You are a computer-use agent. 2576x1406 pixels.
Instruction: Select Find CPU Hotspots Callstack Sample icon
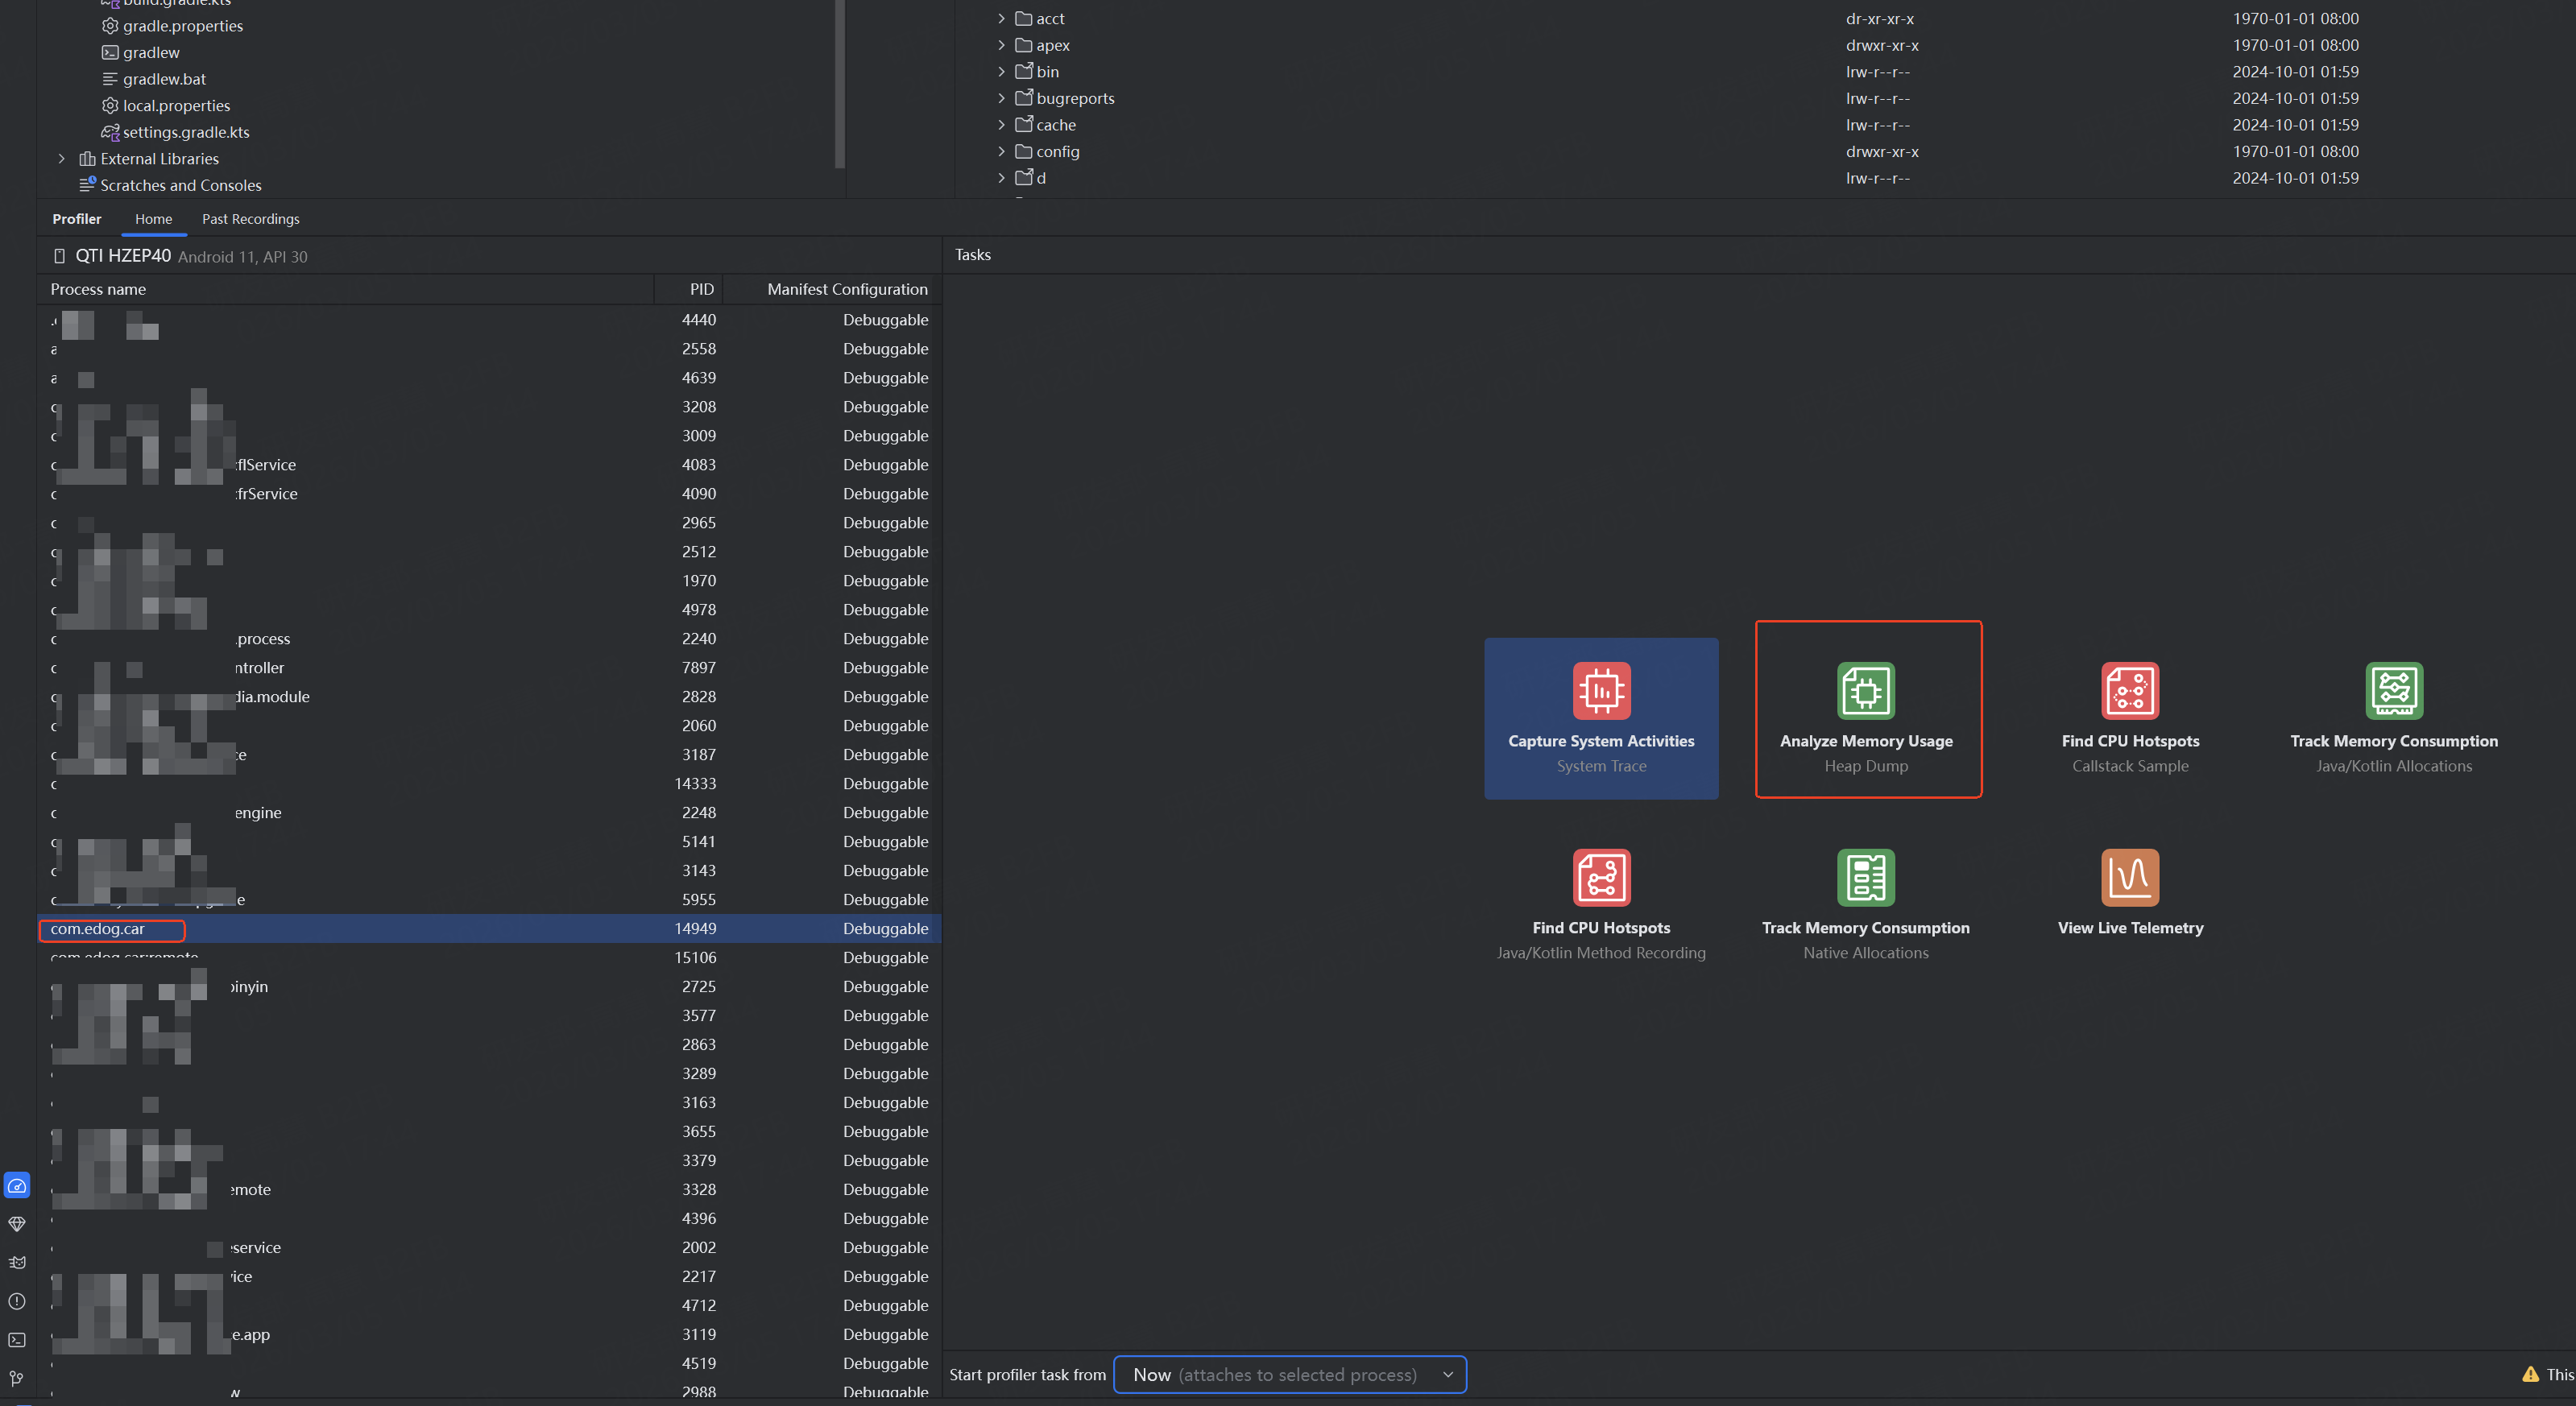tap(2130, 691)
